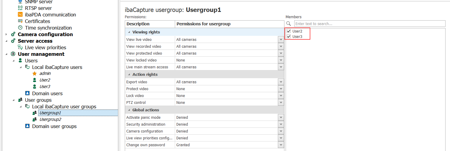Click the User2 person icon in tree
450x151 pixels.
click(x=35, y=80)
